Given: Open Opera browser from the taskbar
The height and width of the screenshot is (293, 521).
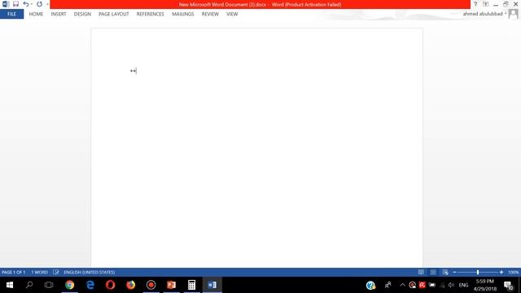Looking at the screenshot, I should click(x=111, y=285).
